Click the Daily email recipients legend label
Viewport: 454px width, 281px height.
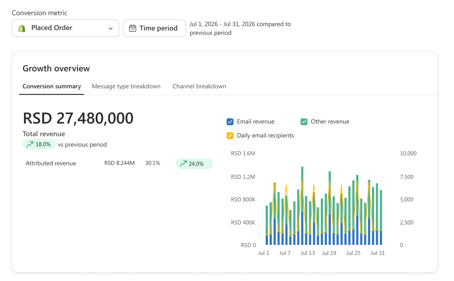point(265,136)
